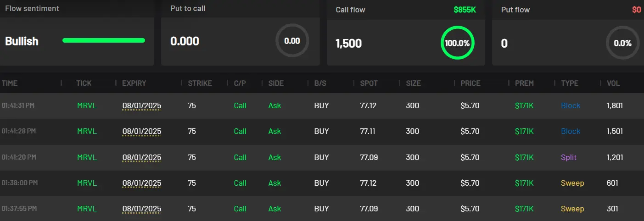
Task: Click the SIDE column header
Action: point(276,83)
